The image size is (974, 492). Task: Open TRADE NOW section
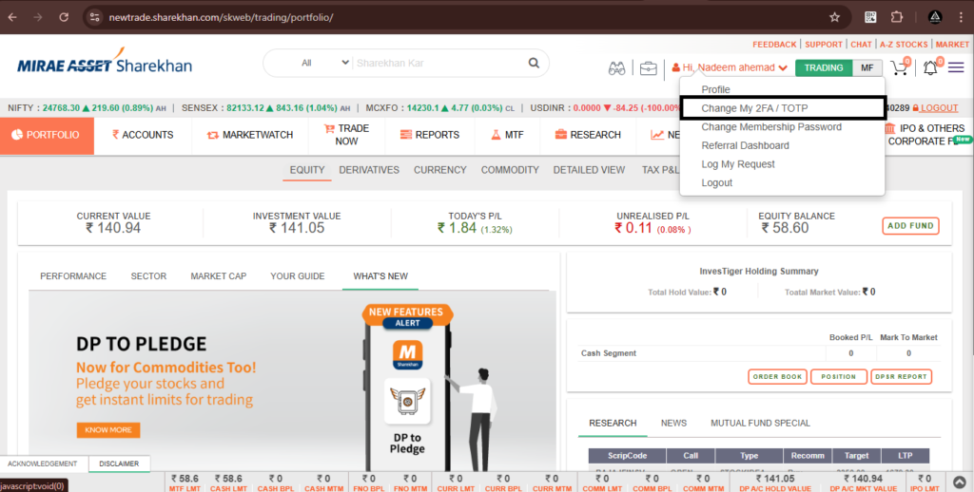(x=346, y=135)
